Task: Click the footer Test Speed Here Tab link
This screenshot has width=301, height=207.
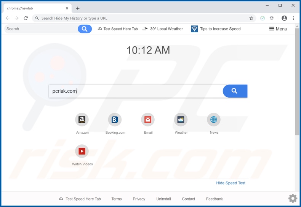Action: pyautogui.click(x=80, y=199)
